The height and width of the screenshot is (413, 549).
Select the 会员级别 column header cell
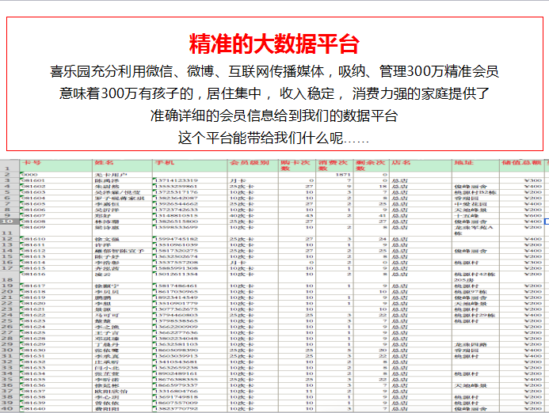[254, 165]
